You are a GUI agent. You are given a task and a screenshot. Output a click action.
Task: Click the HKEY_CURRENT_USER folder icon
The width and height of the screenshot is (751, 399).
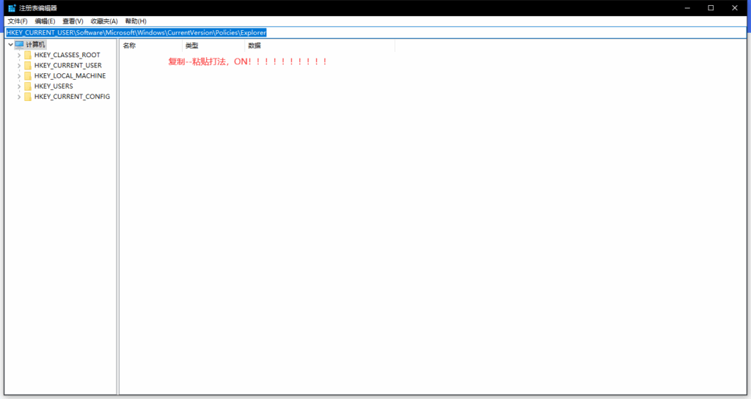pos(28,65)
